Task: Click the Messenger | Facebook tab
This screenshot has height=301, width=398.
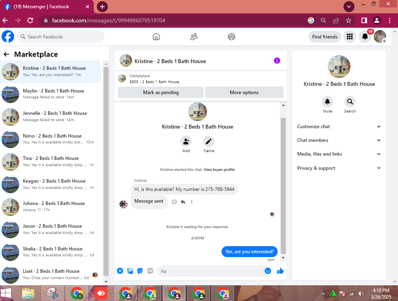Action: click(47, 7)
